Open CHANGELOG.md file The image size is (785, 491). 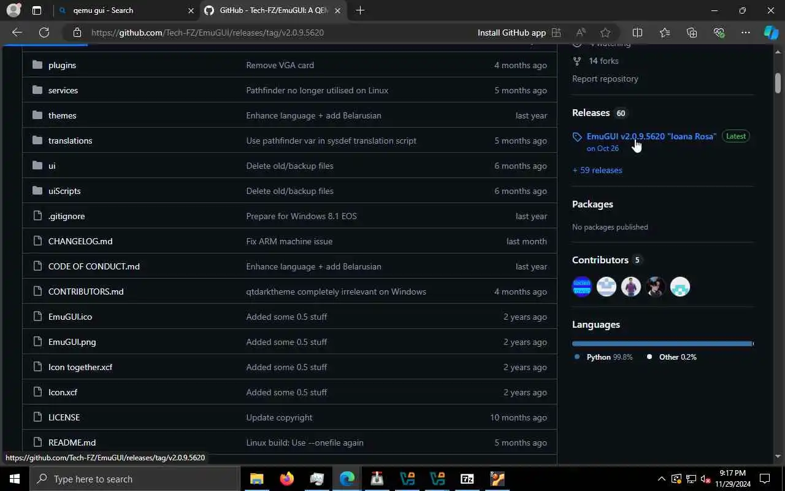(80, 241)
